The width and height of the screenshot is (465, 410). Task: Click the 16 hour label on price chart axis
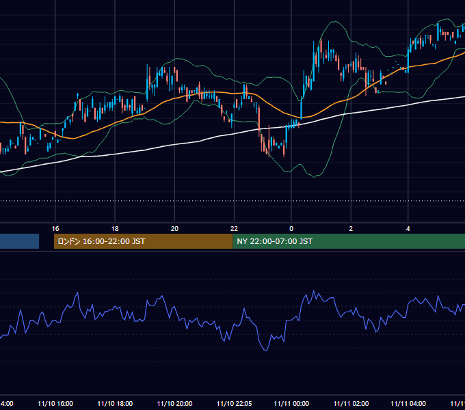pos(55,229)
